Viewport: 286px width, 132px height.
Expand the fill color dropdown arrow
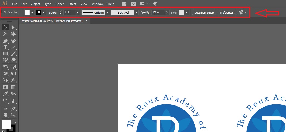(x=32, y=12)
